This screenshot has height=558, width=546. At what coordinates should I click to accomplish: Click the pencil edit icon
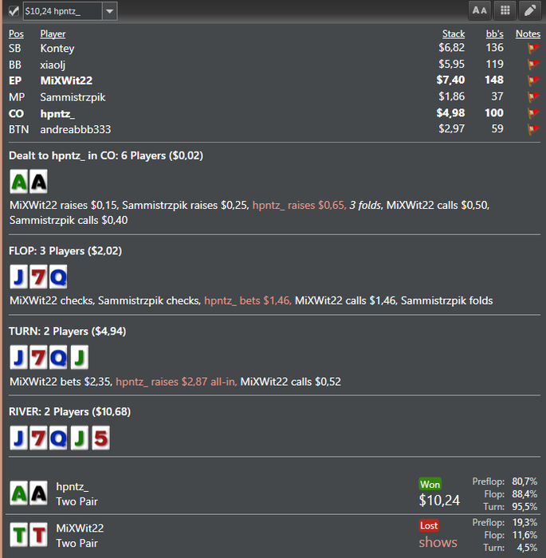point(530,10)
